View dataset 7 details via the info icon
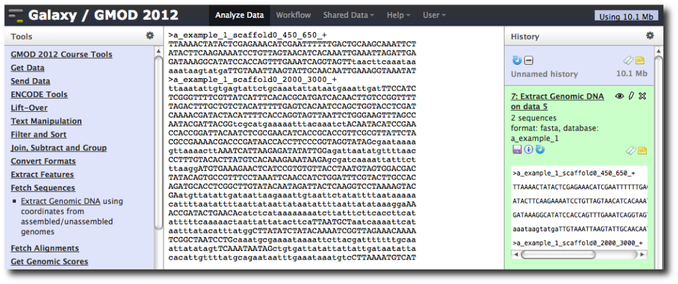The width and height of the screenshot is (678, 284). (528, 150)
